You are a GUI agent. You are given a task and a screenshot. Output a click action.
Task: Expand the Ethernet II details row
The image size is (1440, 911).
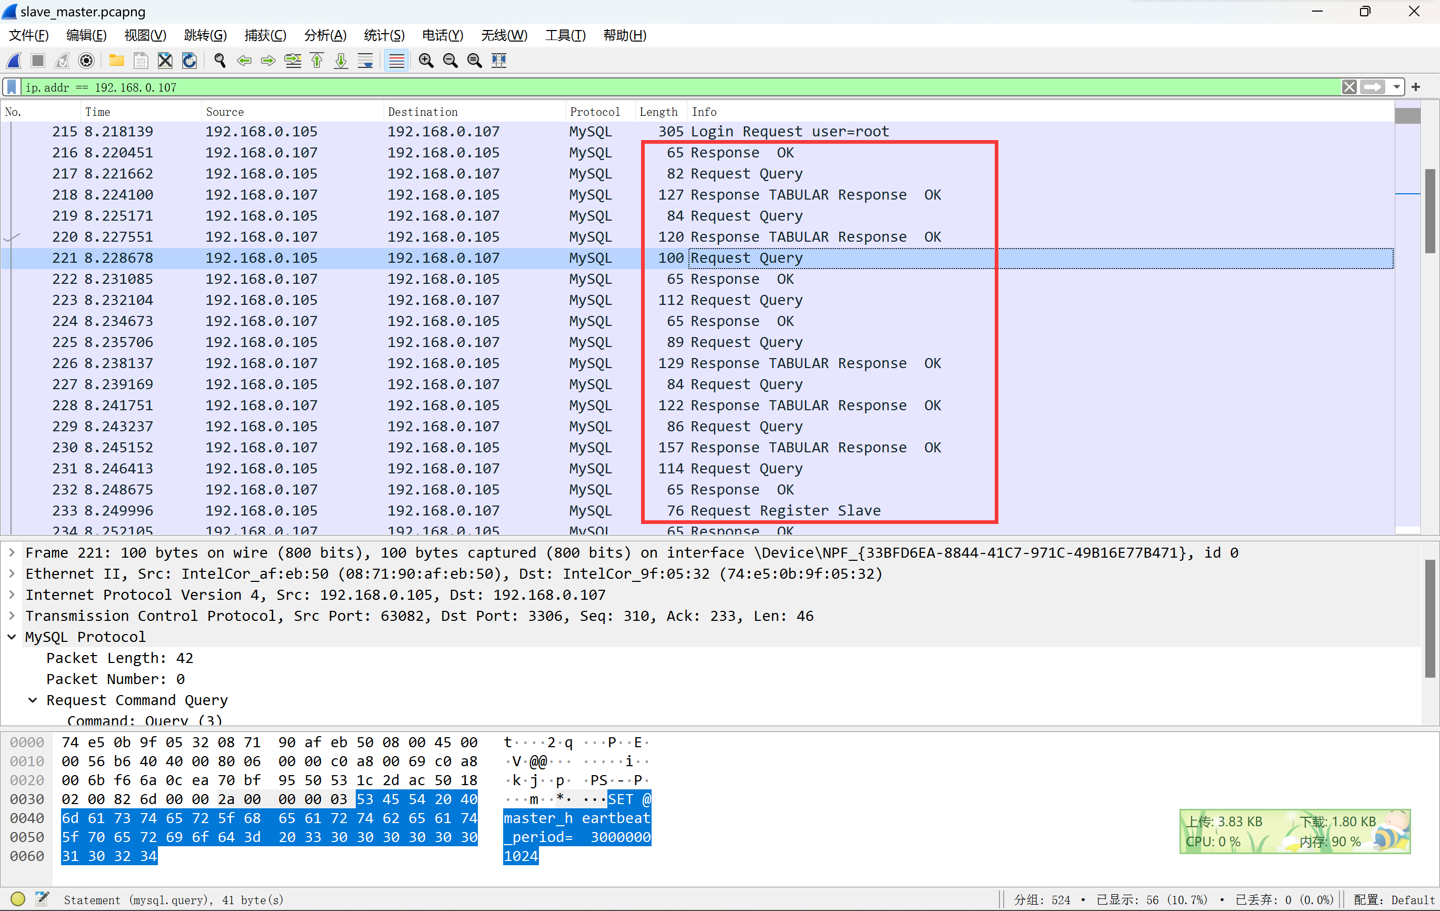(x=12, y=573)
